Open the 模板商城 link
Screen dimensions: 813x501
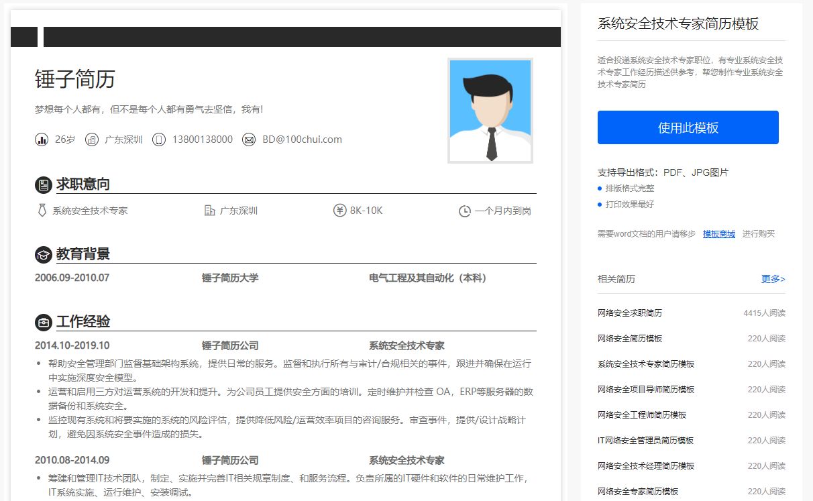[x=718, y=233]
